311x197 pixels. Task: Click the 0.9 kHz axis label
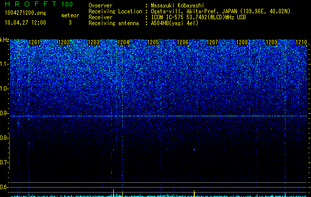4,113
